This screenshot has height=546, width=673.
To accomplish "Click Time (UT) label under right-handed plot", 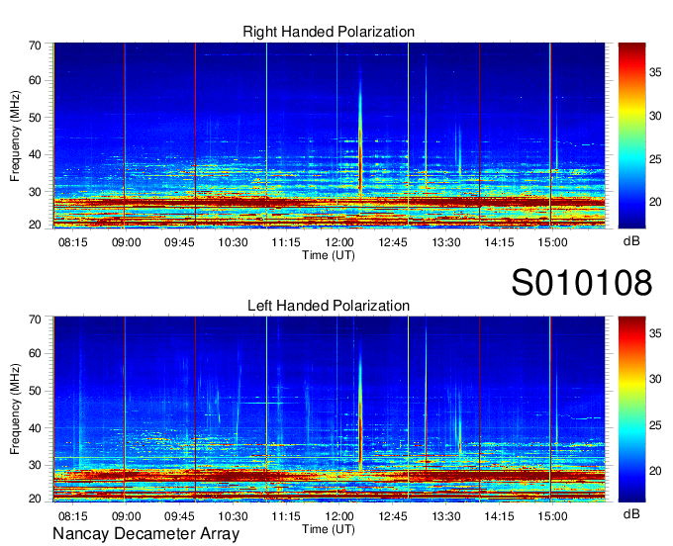I will (329, 255).
